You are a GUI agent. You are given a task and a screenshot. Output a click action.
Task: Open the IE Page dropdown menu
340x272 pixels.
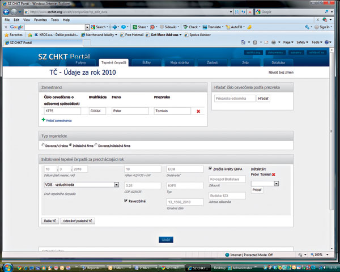(x=288, y=42)
